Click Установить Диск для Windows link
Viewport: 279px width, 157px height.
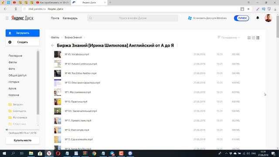(x=208, y=18)
